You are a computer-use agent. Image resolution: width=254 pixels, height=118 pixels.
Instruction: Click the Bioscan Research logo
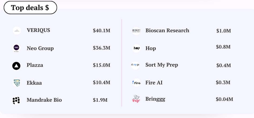(136, 31)
